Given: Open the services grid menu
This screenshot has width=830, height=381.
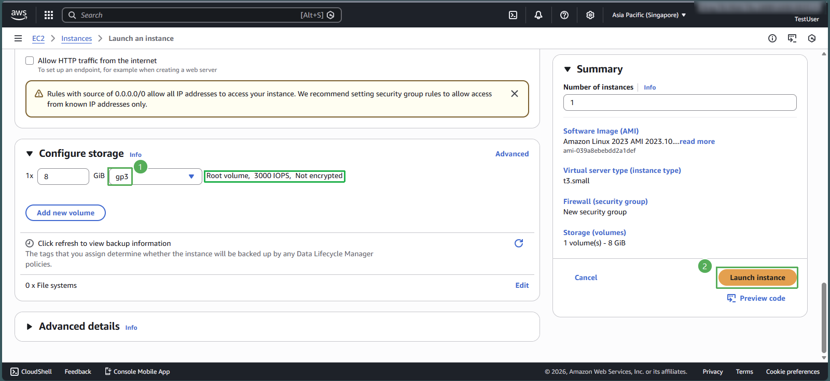Looking at the screenshot, I should click(x=49, y=15).
